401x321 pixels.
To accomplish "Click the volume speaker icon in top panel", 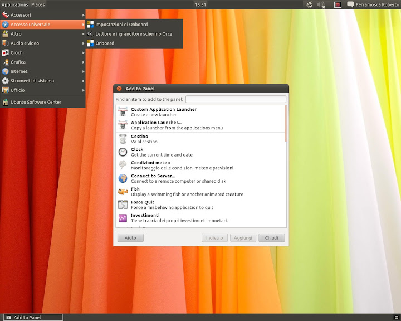I will pos(321,4).
